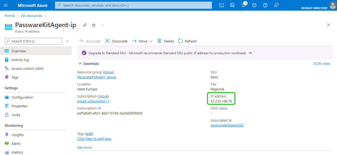
Task: Open the Help question mark icon
Action: (x=265, y=5)
